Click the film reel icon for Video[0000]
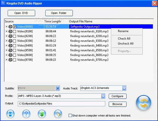Screen dimensions: 158x121 [10, 26]
